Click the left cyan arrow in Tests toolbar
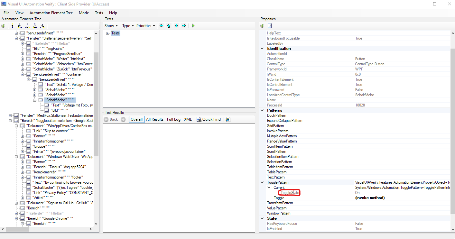This screenshot has height=239, width=455. click(x=161, y=25)
